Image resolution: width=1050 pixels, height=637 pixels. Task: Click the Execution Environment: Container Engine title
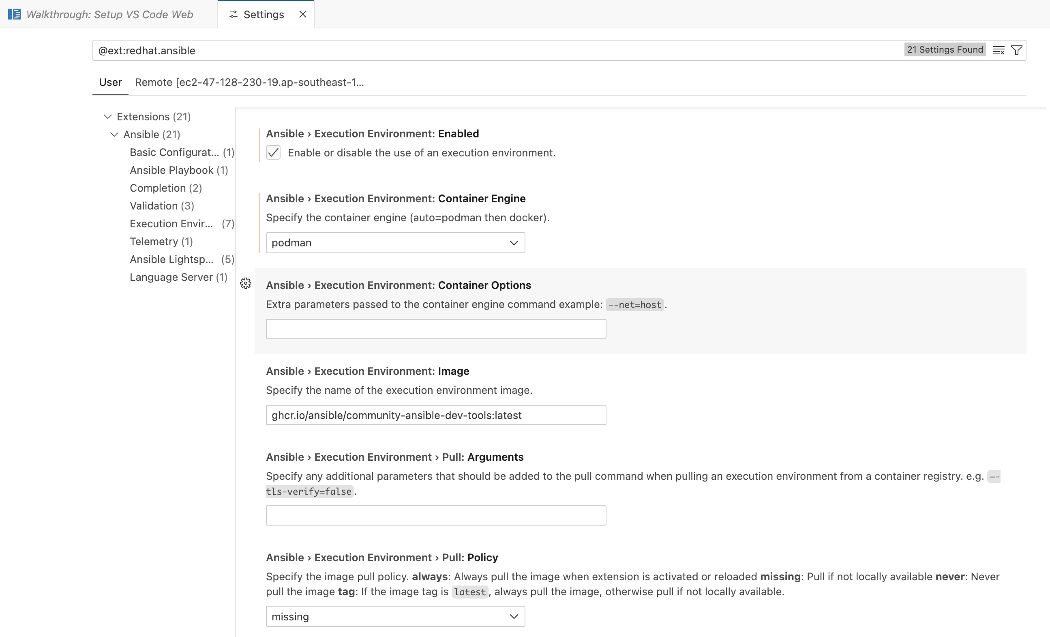[x=396, y=199]
